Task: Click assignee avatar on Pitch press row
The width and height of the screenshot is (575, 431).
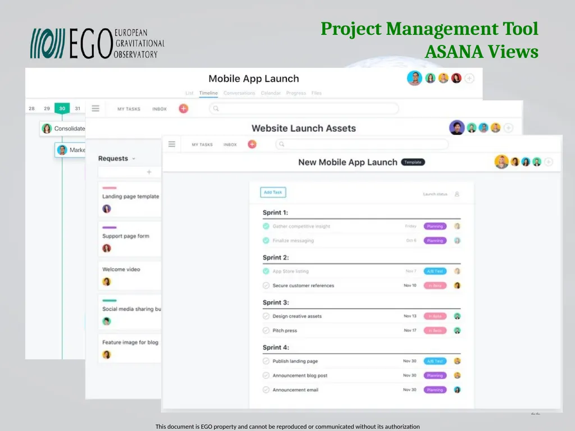Action: [457, 330]
